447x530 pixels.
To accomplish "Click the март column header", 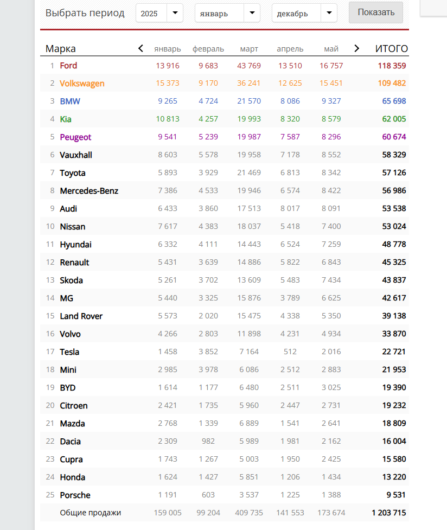I will [249, 49].
